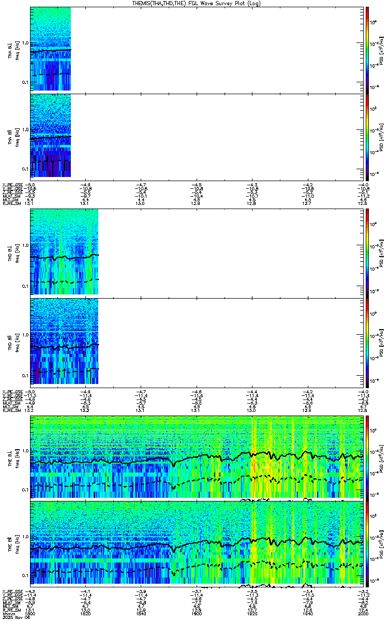Click the THE panel 'R_RE_SM' row label
The width and height of the screenshot is (388, 621).
click(x=11, y=610)
